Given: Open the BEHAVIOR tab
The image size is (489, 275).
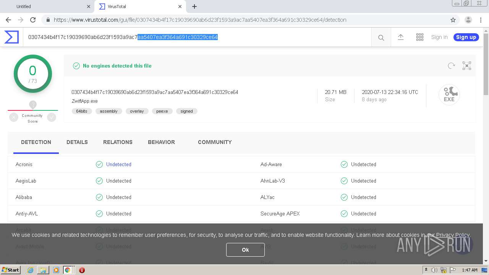Looking at the screenshot, I should [161, 142].
